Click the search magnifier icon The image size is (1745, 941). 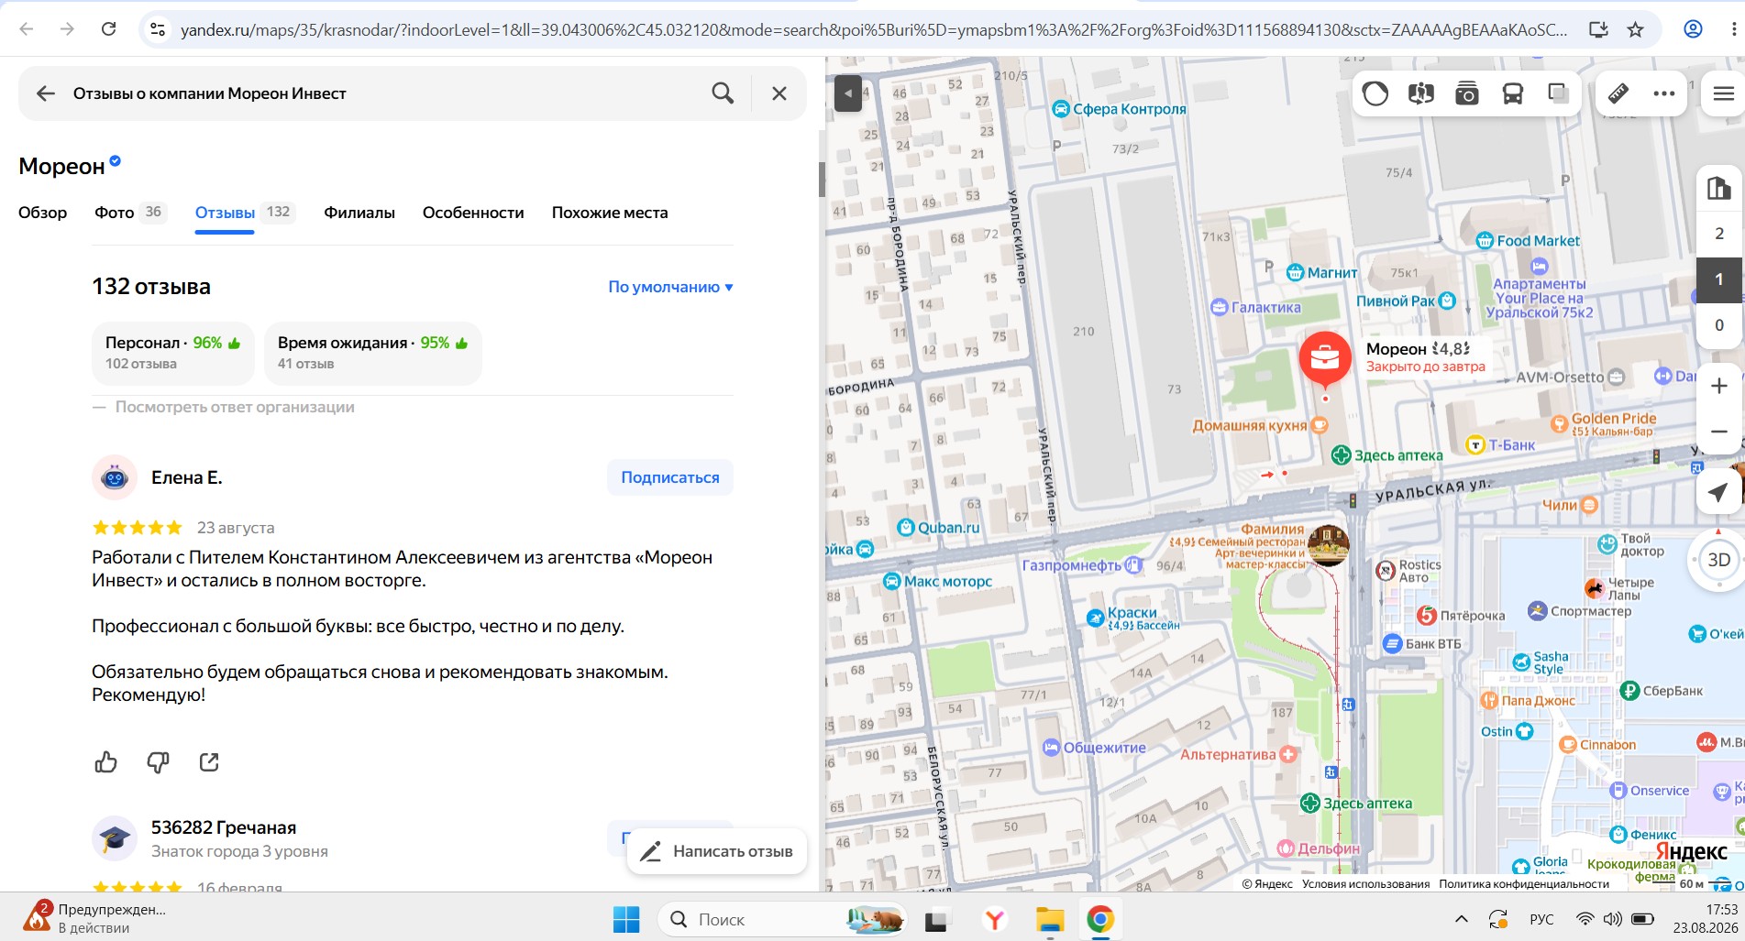tap(723, 93)
